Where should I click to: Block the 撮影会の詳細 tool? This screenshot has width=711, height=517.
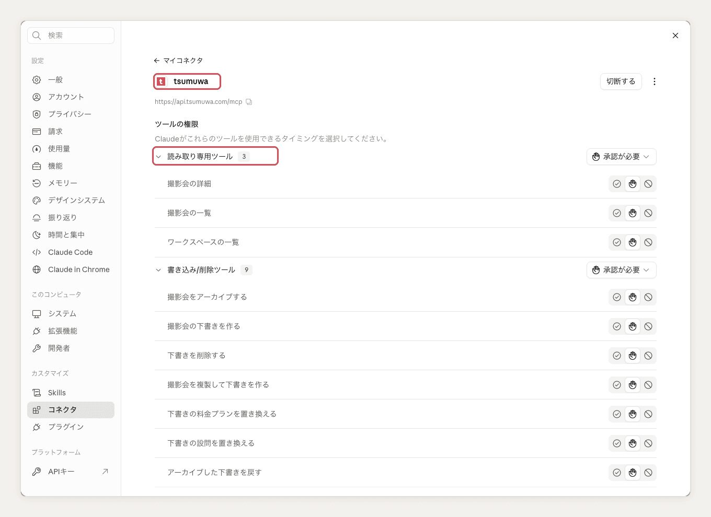[648, 184]
